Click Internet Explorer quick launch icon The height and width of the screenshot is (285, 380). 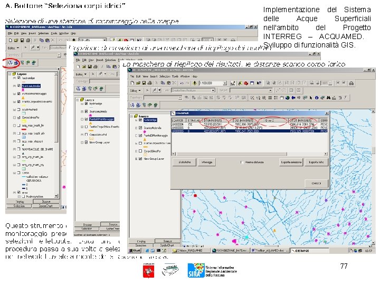tap(147, 250)
